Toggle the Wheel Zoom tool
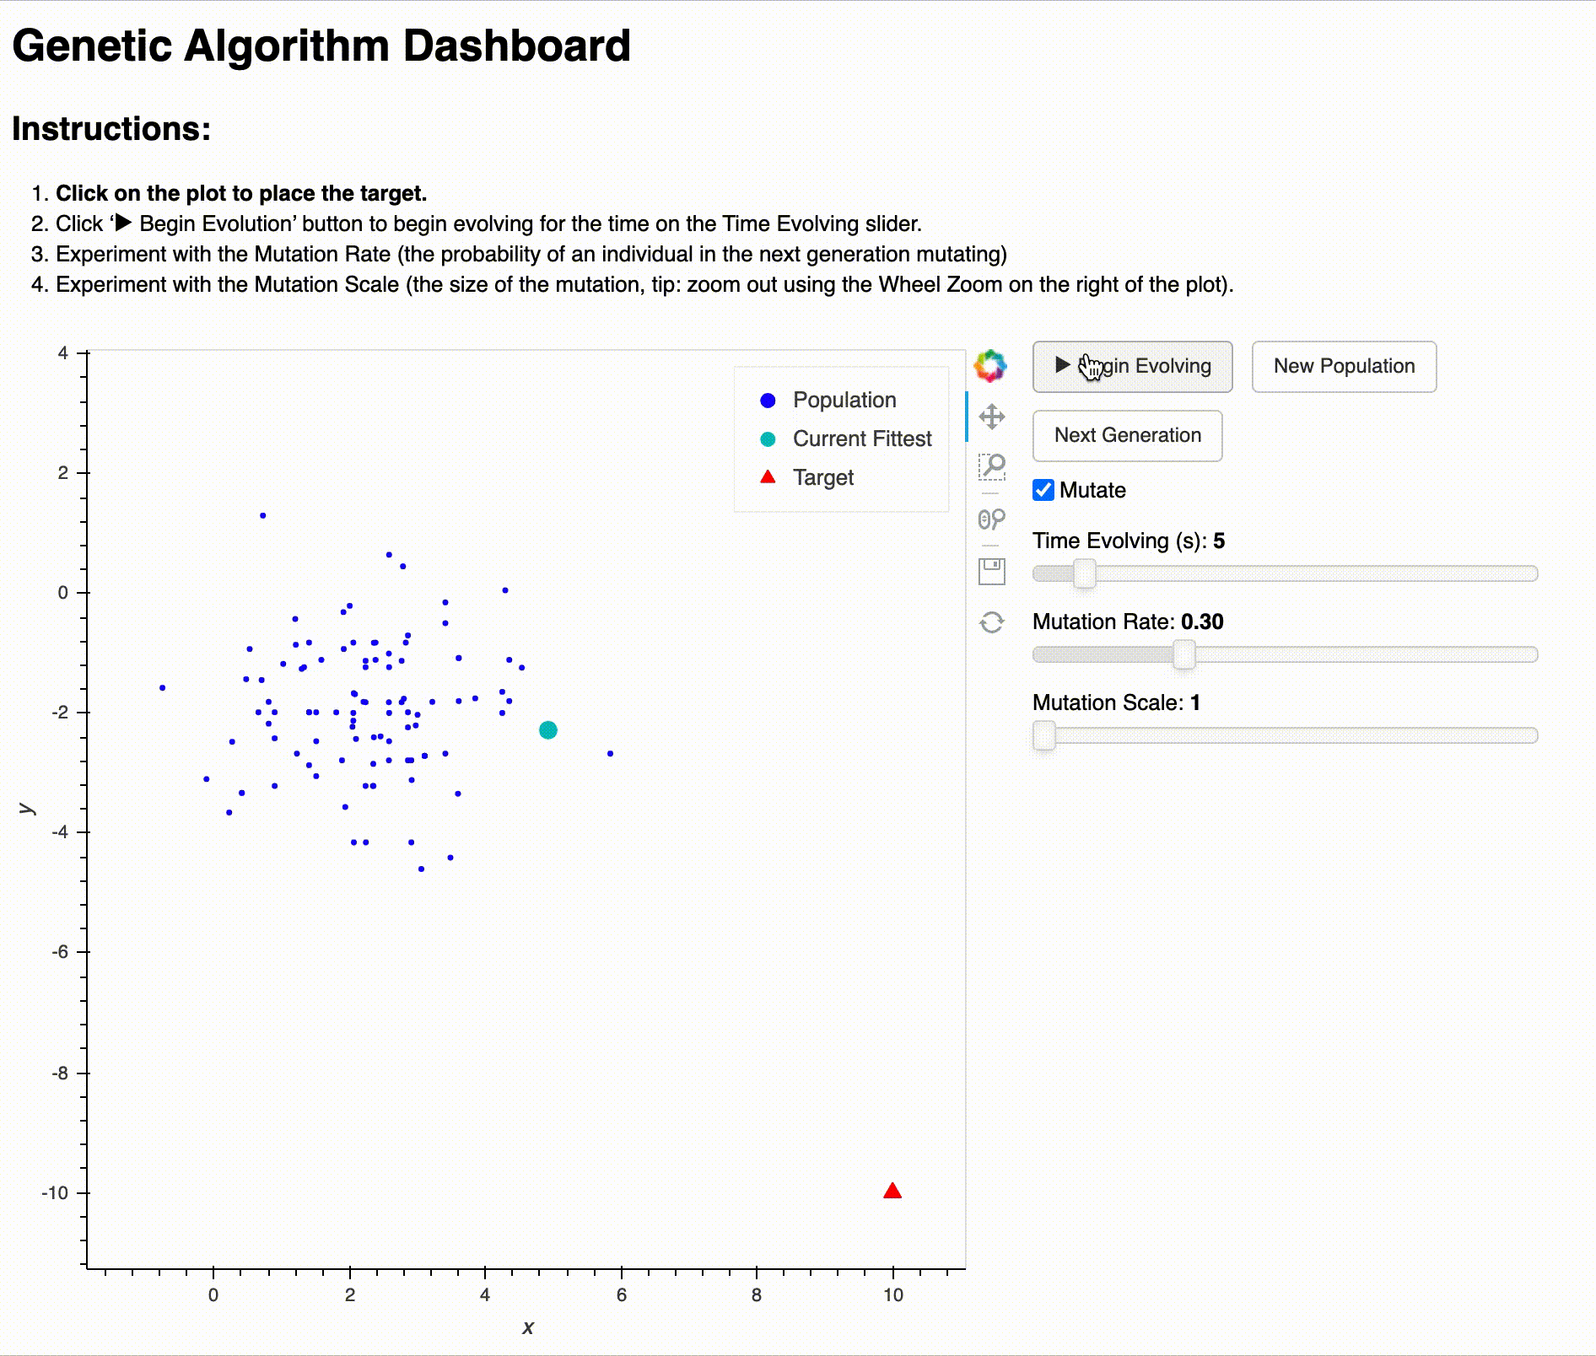The image size is (1596, 1356). click(x=991, y=519)
